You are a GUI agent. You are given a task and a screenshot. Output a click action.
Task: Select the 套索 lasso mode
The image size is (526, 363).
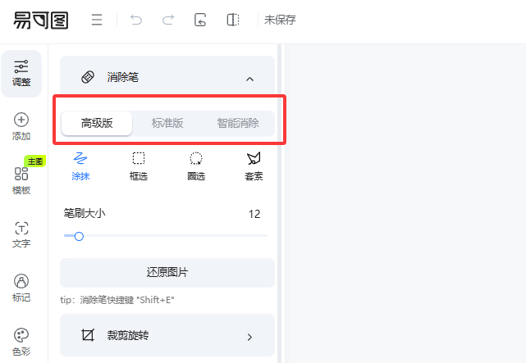(x=254, y=165)
